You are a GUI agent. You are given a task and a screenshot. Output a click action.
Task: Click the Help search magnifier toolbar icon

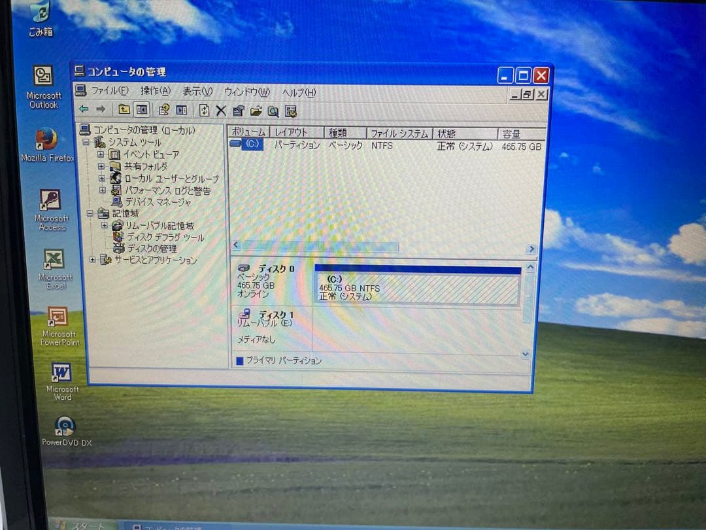tap(273, 111)
